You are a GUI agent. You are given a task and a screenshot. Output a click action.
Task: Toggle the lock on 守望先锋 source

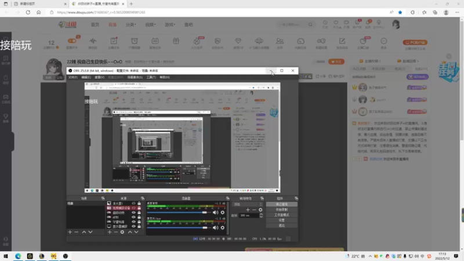[139, 222]
